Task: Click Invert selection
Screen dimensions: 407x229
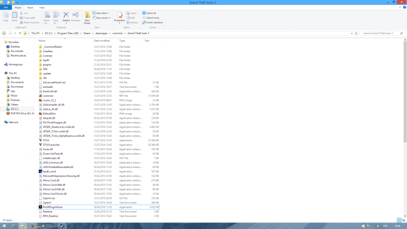Action: (153, 22)
